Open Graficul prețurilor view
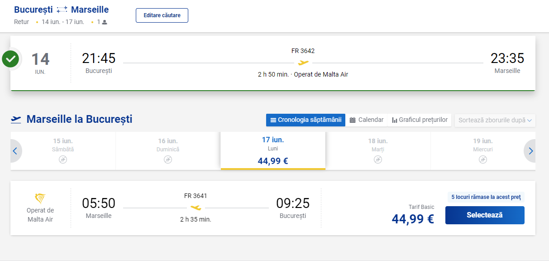The width and height of the screenshot is (549, 261). [420, 120]
